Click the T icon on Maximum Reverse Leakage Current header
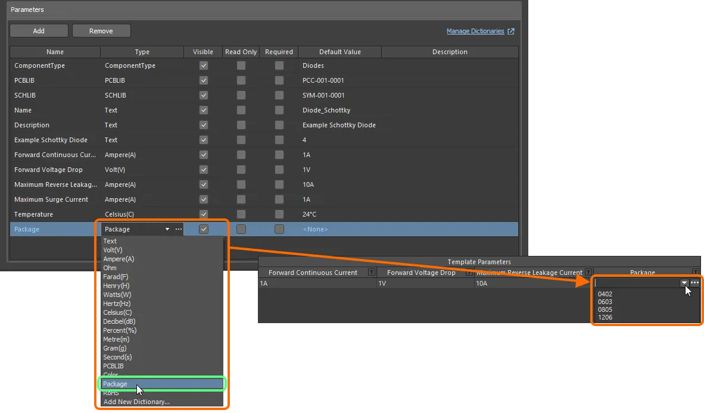The image size is (704, 413). [x=588, y=273]
